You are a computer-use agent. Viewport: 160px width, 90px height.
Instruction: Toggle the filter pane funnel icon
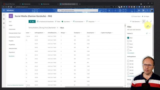144,21
